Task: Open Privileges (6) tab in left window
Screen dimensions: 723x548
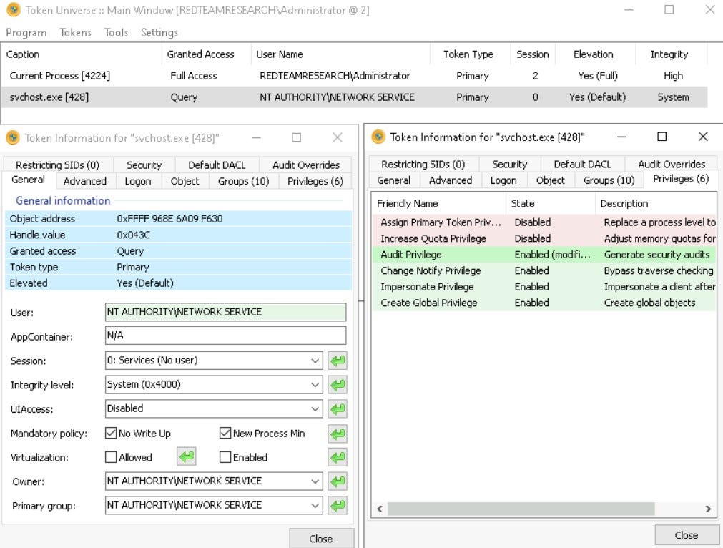Action: (x=315, y=181)
